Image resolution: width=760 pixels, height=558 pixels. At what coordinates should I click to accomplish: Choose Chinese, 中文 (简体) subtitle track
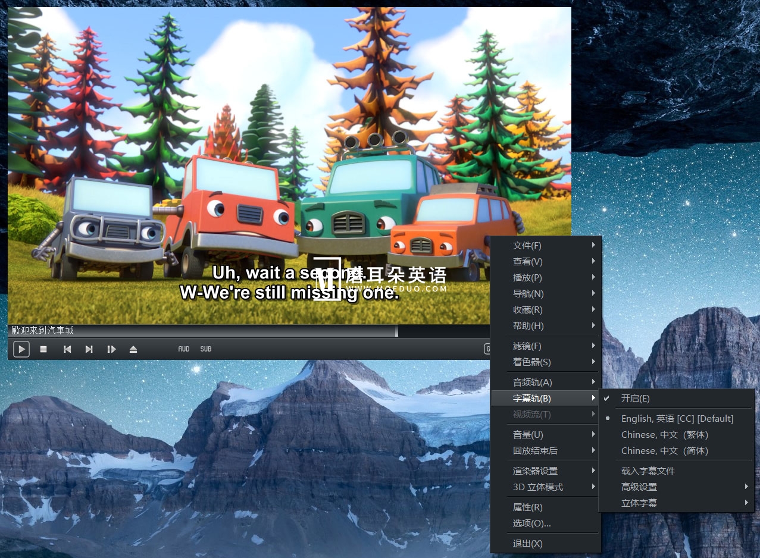point(664,451)
